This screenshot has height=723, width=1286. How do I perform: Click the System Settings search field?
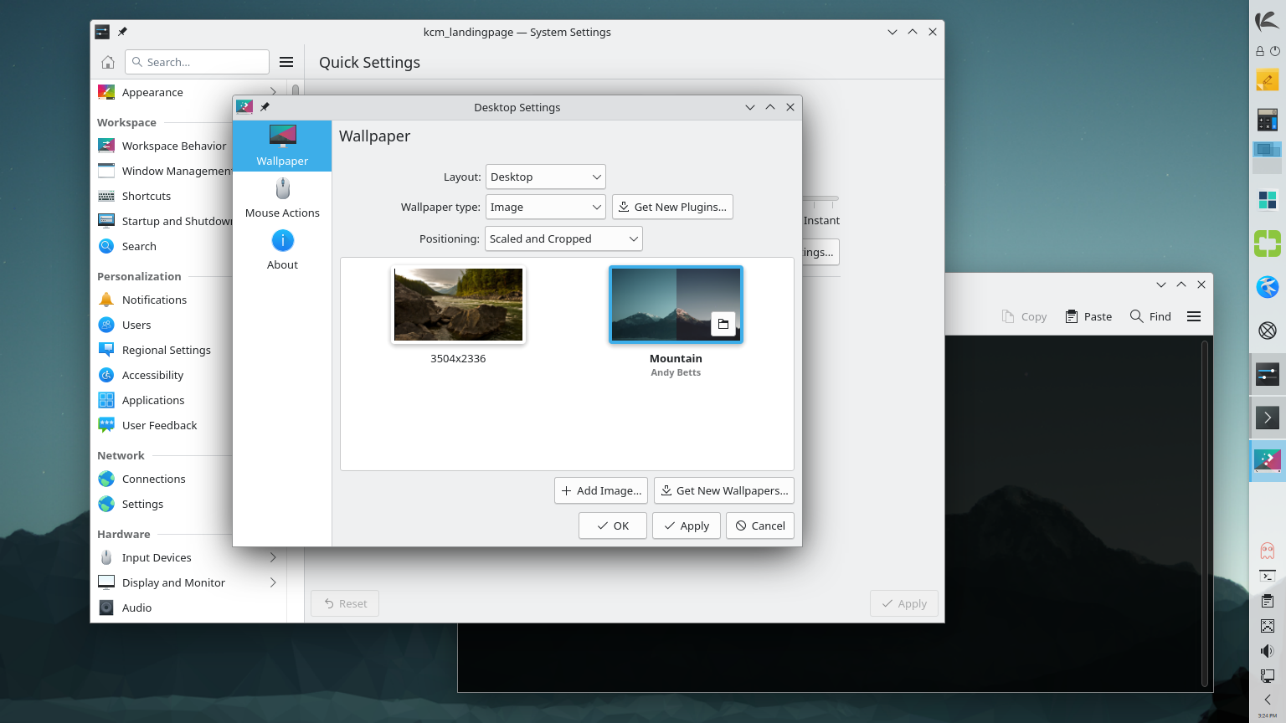click(197, 62)
